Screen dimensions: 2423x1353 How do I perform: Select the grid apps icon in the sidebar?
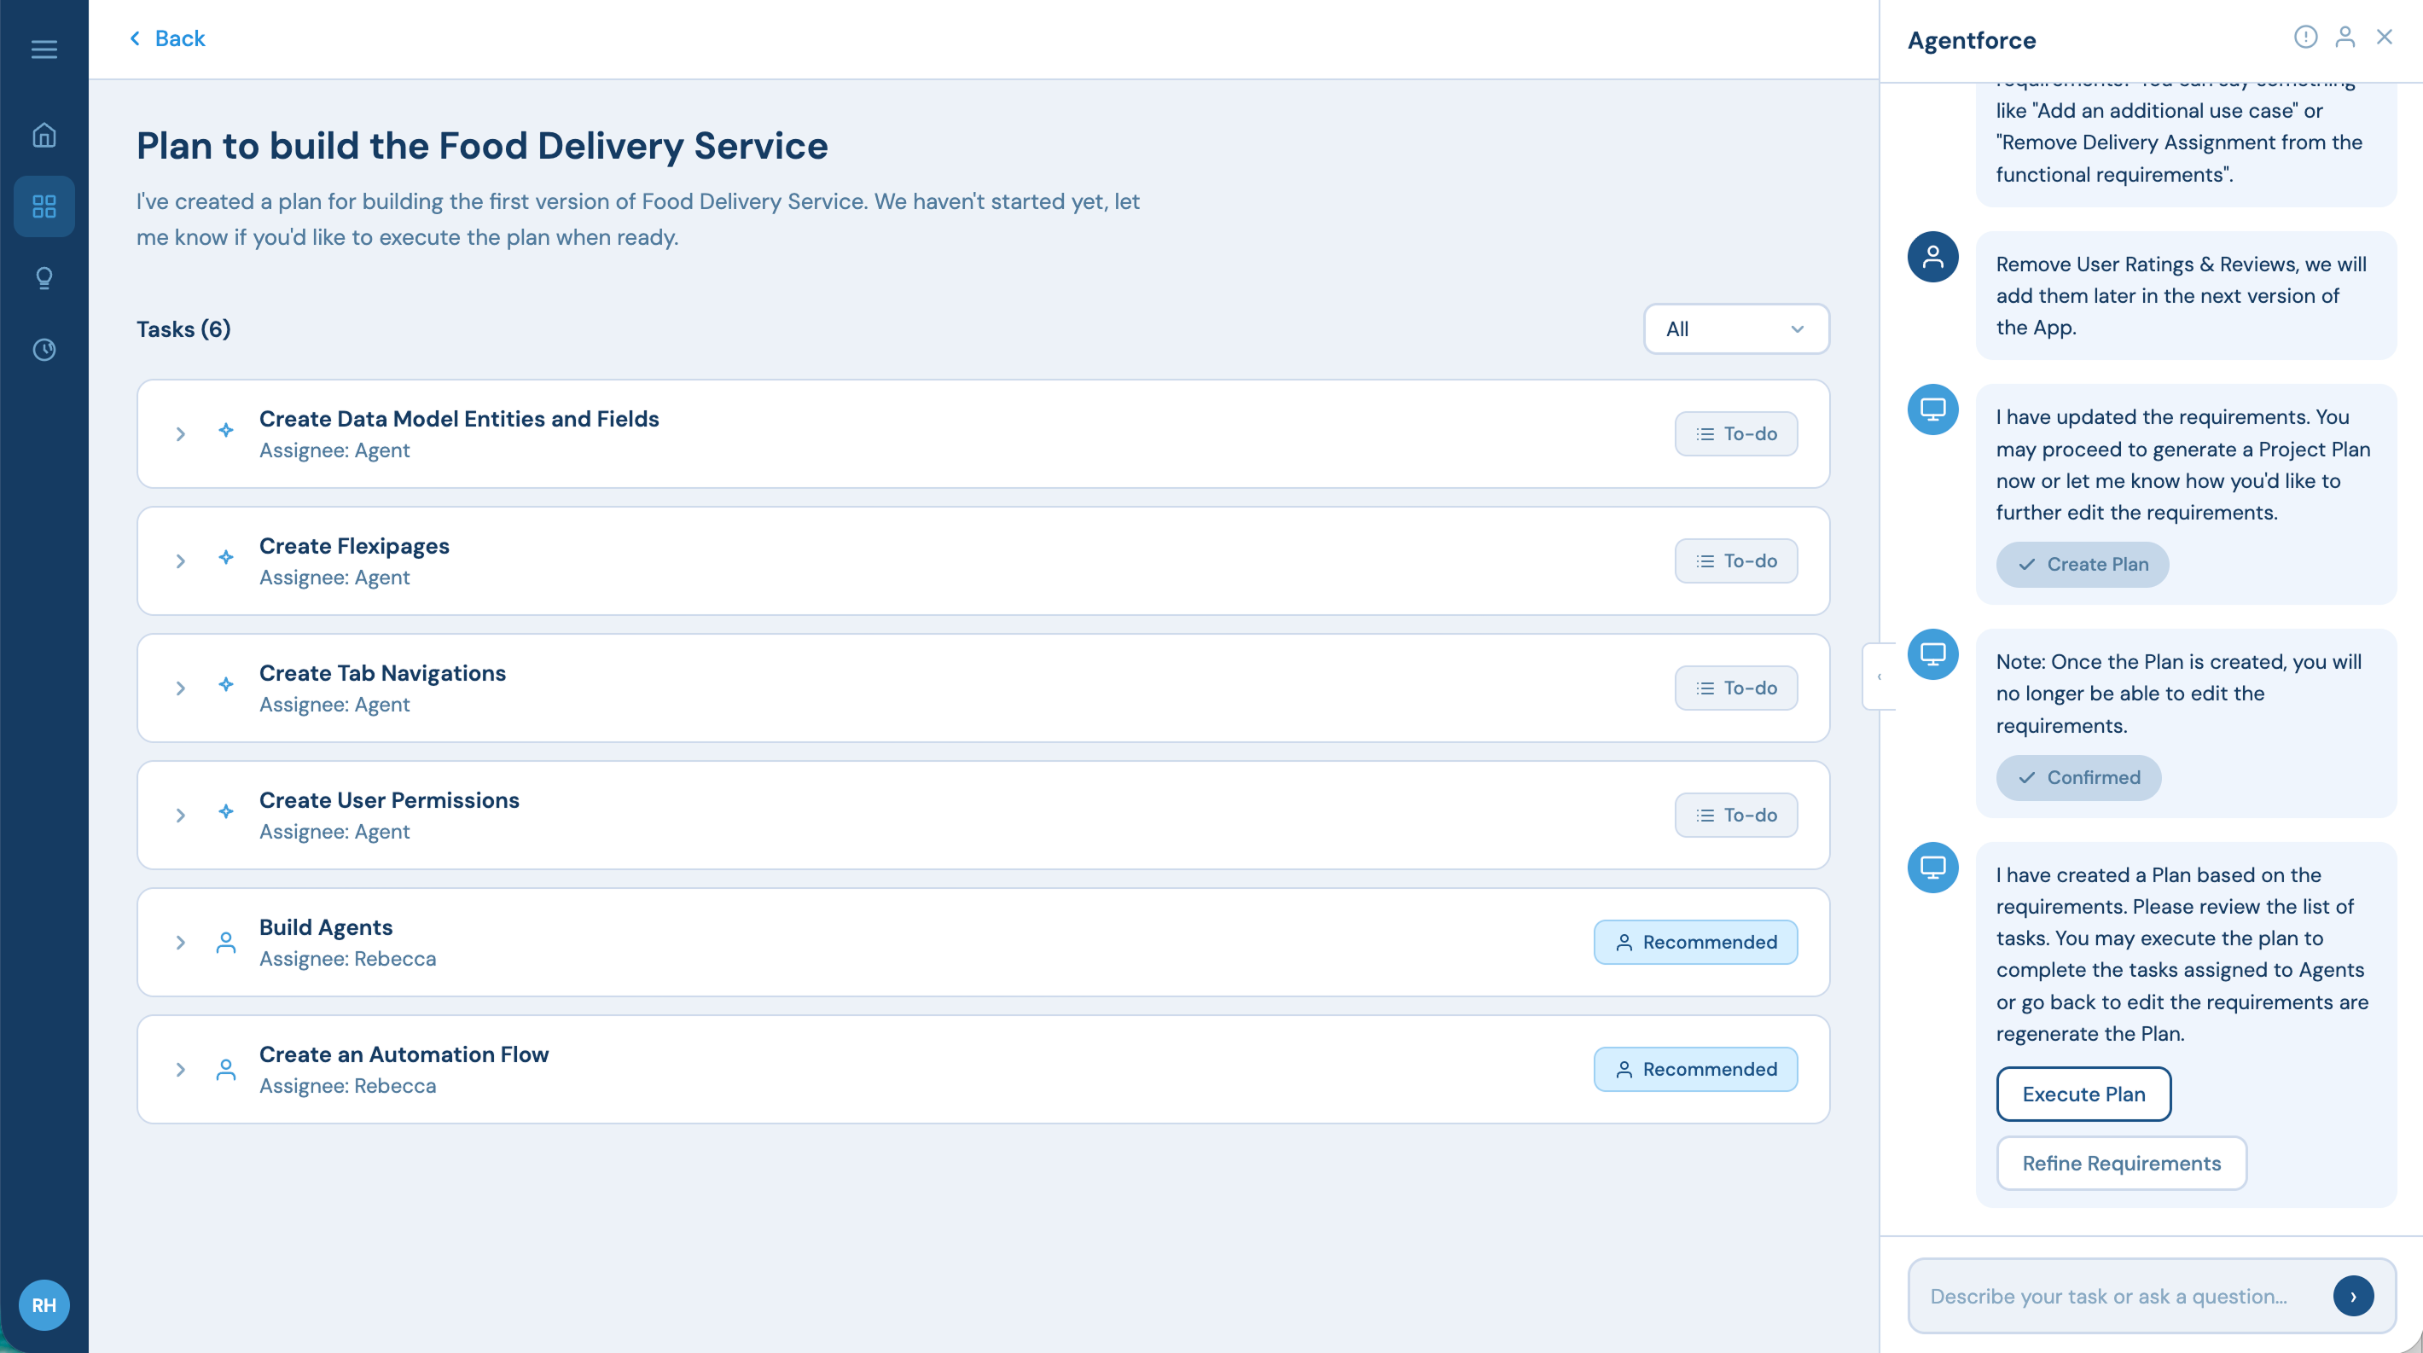44,206
